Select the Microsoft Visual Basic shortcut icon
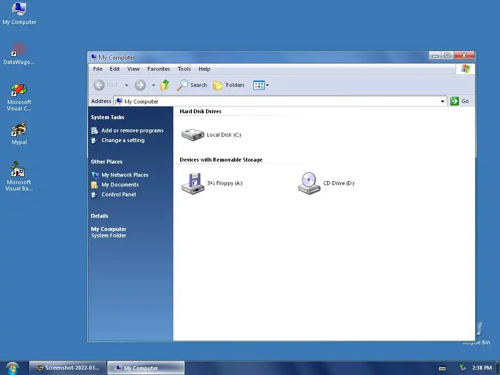 click(19, 176)
